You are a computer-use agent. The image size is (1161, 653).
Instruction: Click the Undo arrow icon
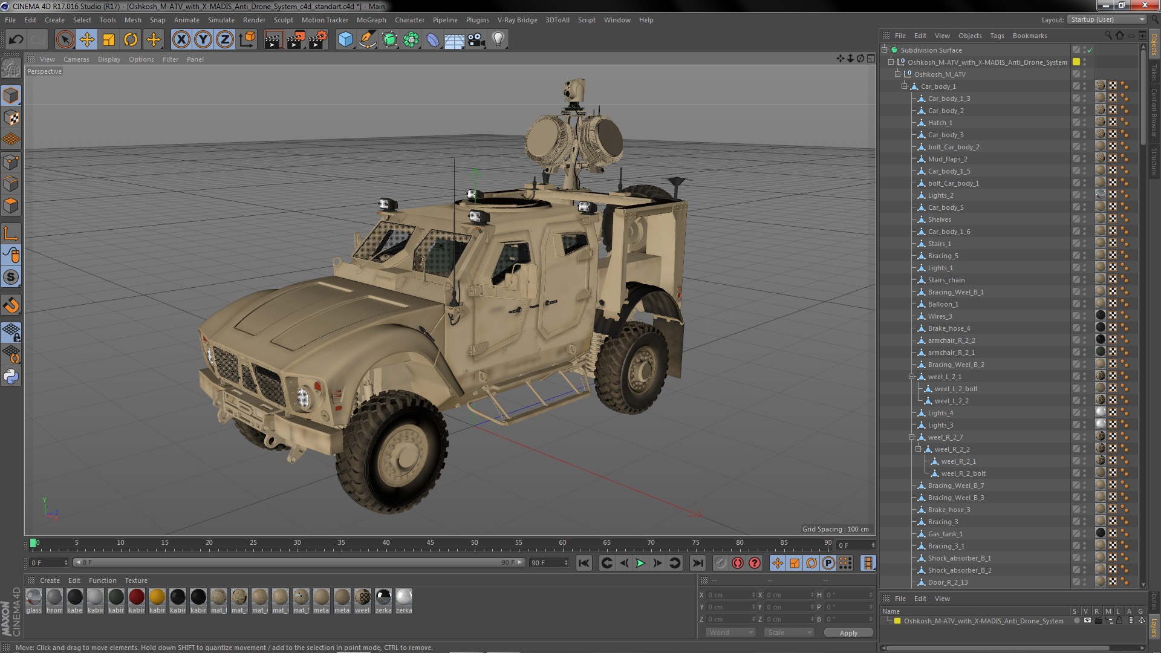tap(16, 40)
